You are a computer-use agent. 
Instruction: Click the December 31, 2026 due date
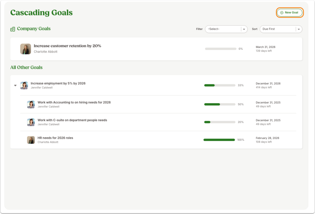pyautogui.click(x=268, y=84)
